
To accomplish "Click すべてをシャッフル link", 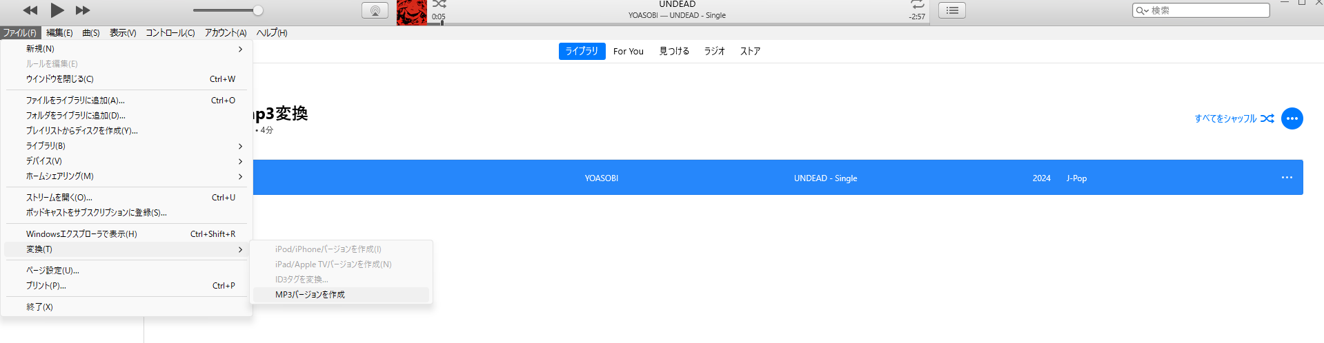I will pos(1234,118).
